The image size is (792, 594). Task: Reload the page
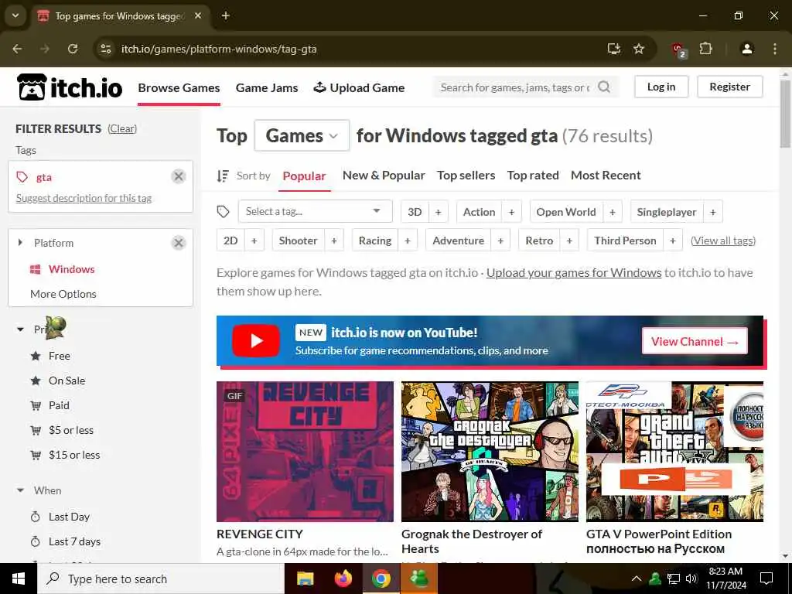pyautogui.click(x=73, y=49)
